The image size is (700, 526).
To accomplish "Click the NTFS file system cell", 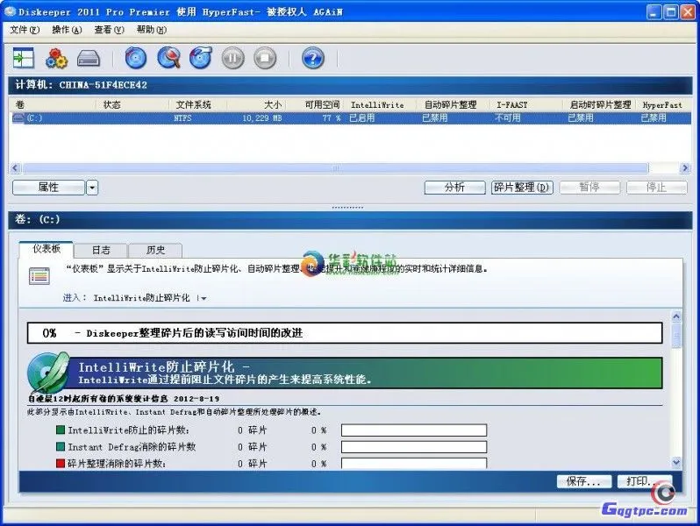I will click(x=182, y=118).
